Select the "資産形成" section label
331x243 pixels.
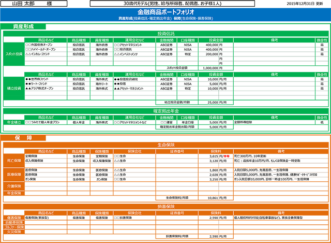pyautogui.click(x=23, y=26)
